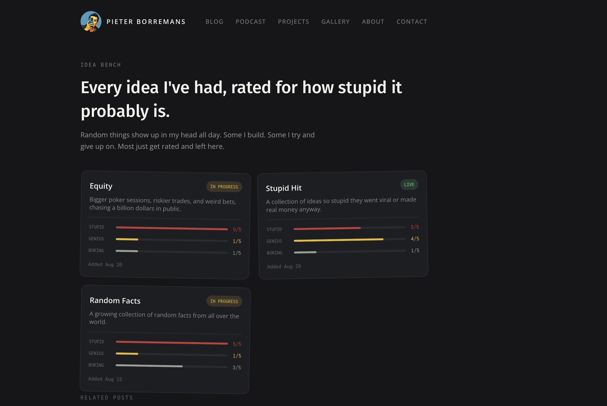Click the Live badge on Stupid Hit
This screenshot has height=406, width=607.
[x=409, y=184]
